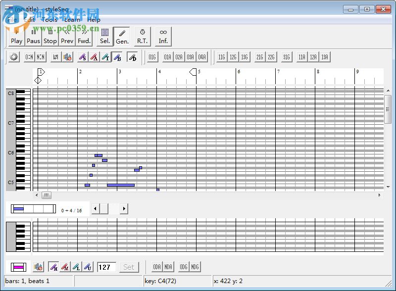The width and height of the screenshot is (396, 291).
Task: Open the settings gear on the toolbar
Action: point(14,57)
